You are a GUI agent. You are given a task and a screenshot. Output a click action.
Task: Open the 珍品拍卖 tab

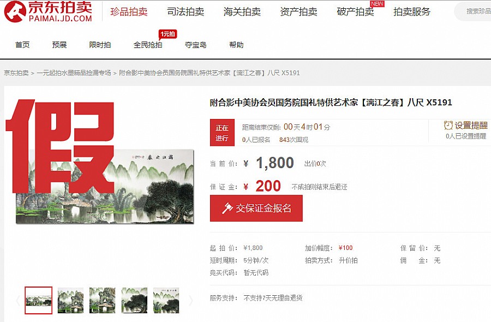coord(129,12)
